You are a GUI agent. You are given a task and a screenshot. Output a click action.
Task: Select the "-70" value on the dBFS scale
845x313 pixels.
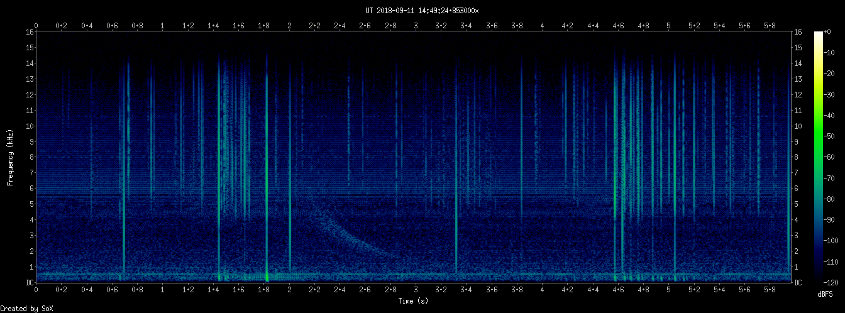(830, 178)
